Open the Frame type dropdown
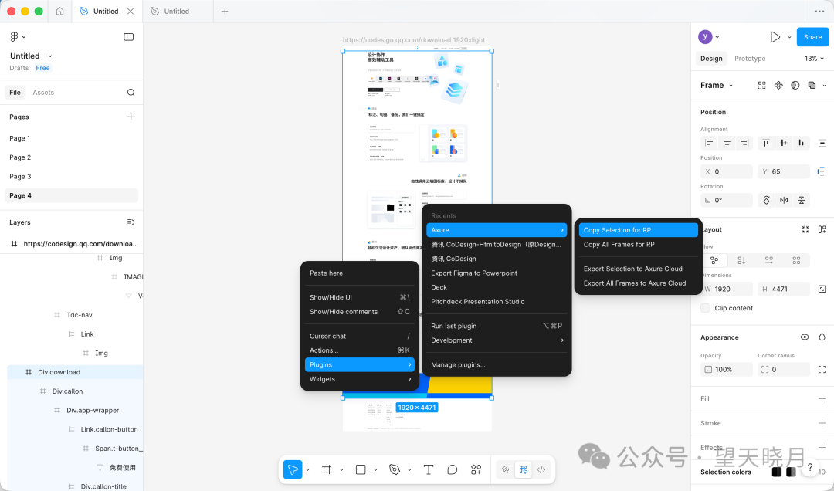Image resolution: width=834 pixels, height=491 pixels. [731, 85]
